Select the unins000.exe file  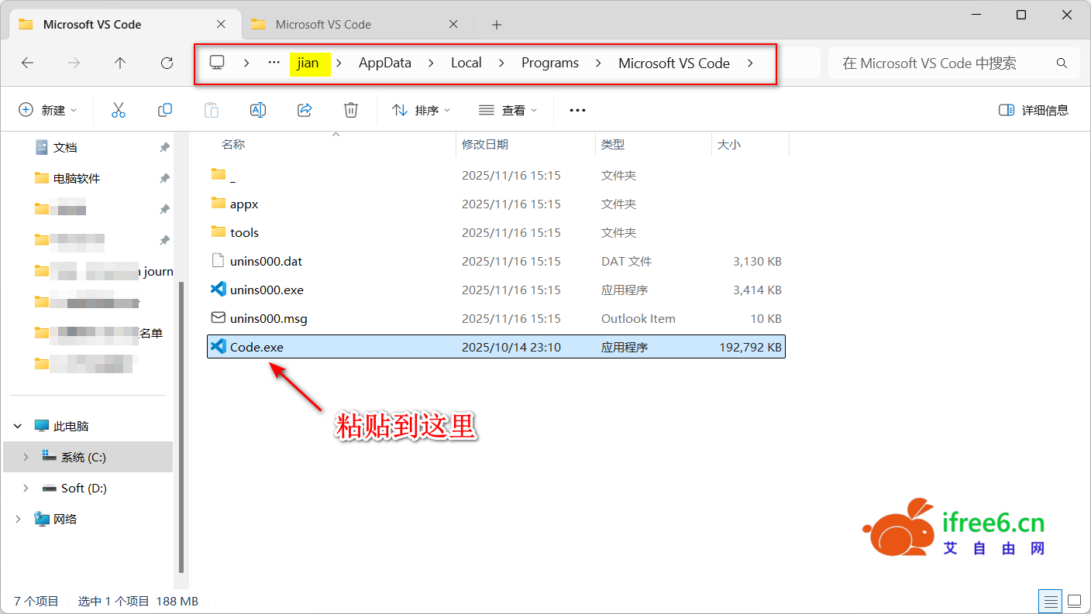point(267,290)
